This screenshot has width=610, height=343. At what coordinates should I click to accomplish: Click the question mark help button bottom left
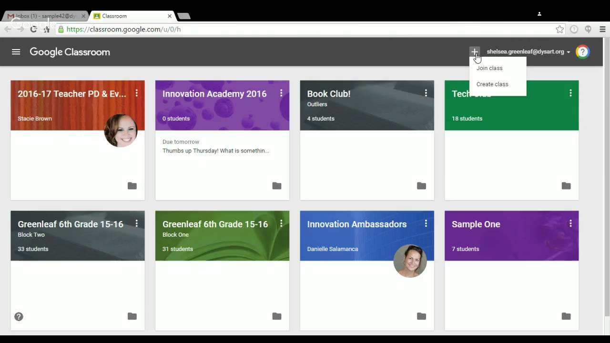(19, 316)
